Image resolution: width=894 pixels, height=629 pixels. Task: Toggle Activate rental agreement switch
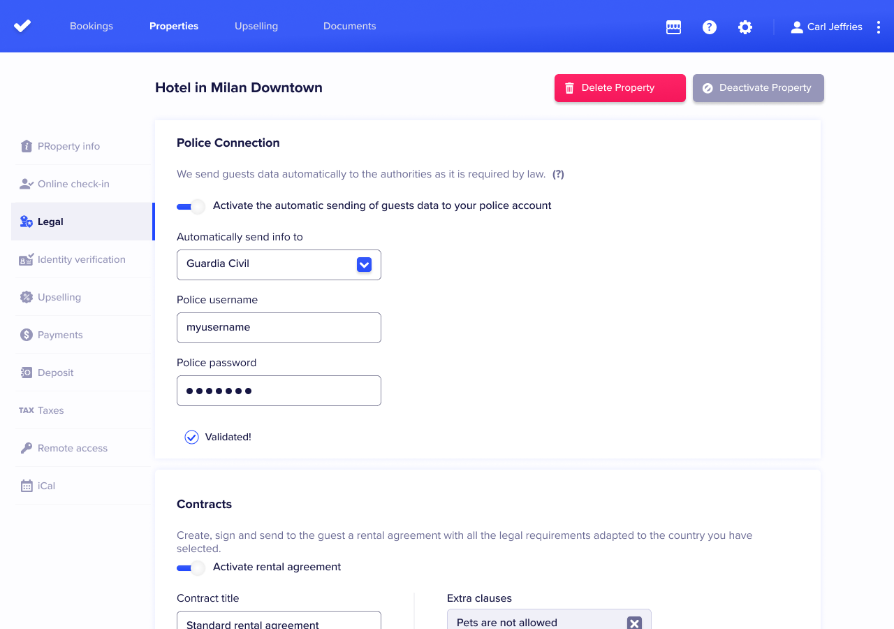click(x=191, y=567)
